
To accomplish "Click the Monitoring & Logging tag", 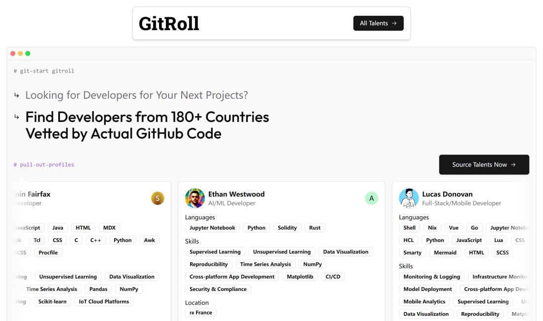I will 432,277.
